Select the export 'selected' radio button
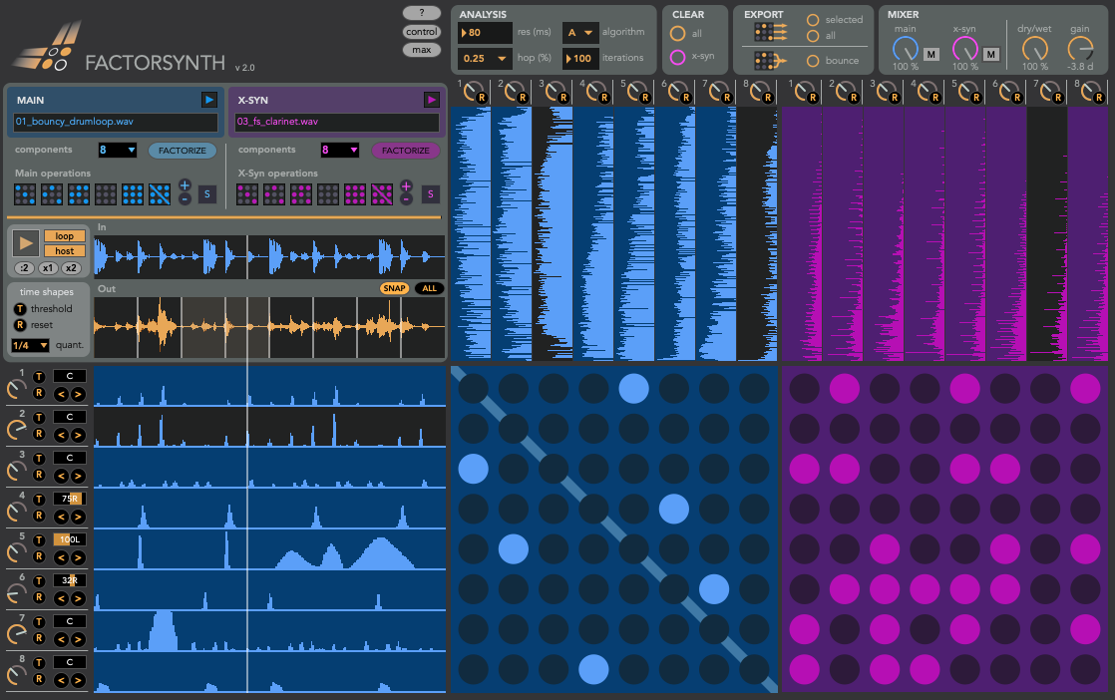Screen dimensions: 1115x700 click(x=813, y=20)
